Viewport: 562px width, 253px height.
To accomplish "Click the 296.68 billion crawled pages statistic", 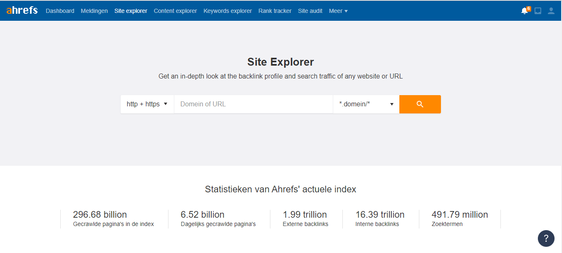I will tap(100, 215).
